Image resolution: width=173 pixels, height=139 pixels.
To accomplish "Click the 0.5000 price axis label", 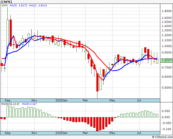I will coord(167,88).
